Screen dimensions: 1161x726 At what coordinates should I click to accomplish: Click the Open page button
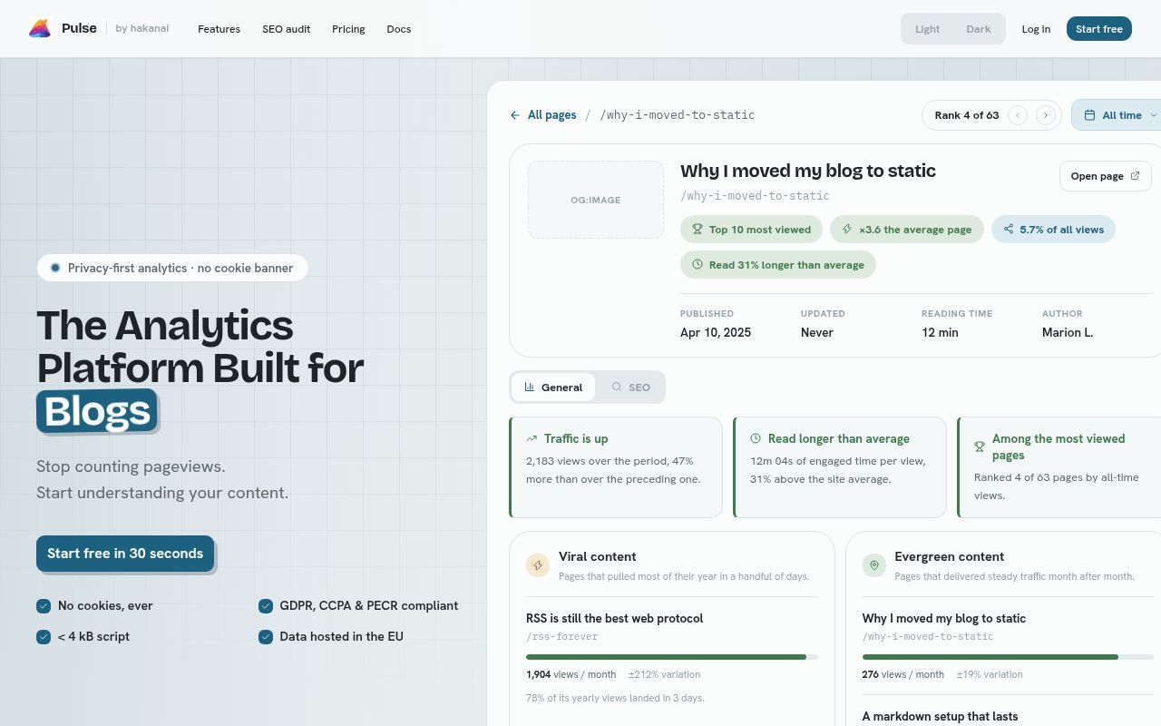(1105, 176)
